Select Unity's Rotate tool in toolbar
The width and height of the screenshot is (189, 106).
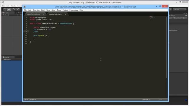[x=14, y=9]
